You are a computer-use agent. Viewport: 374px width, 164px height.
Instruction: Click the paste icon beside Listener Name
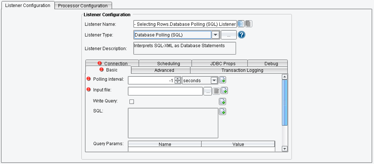coord(249,24)
